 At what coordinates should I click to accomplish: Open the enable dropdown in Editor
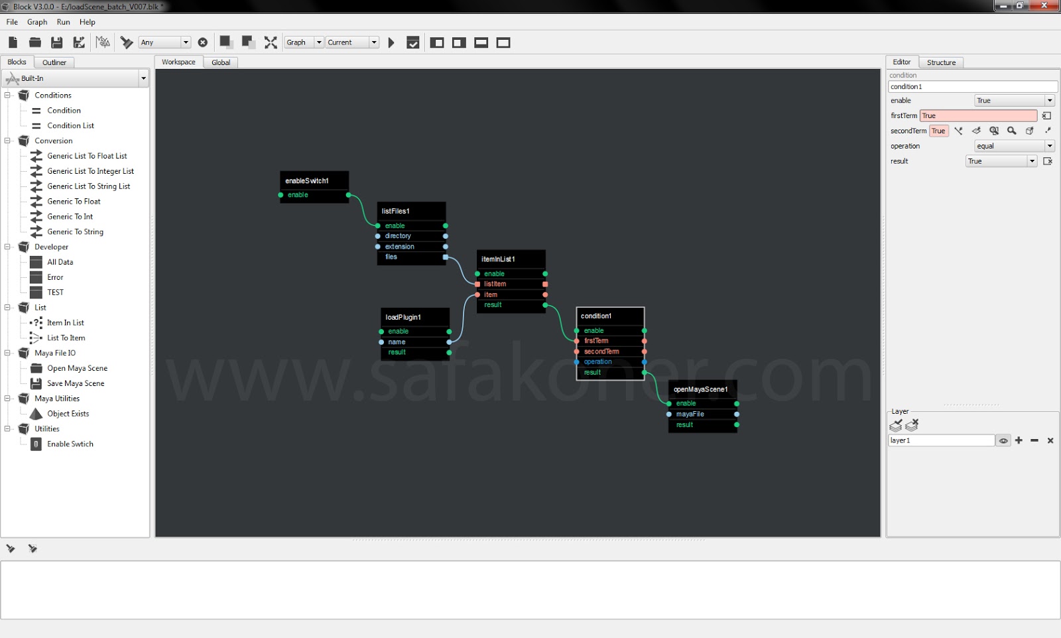(1014, 101)
